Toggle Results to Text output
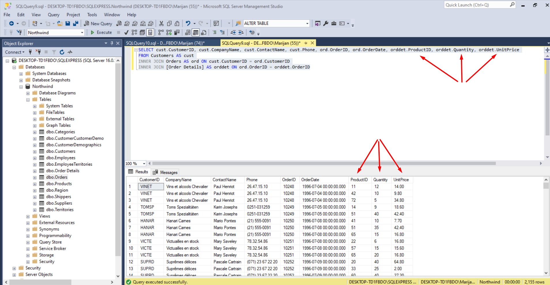 click(x=188, y=33)
